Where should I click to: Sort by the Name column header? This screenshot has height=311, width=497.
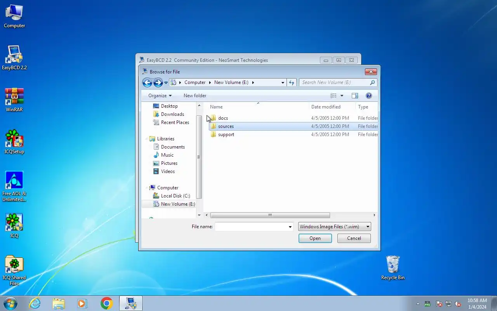coord(258,107)
